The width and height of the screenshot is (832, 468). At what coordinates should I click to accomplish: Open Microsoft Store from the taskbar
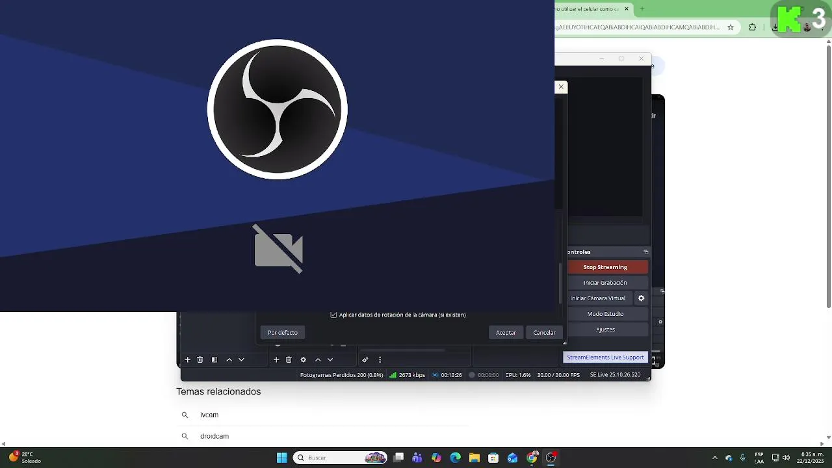(x=493, y=458)
